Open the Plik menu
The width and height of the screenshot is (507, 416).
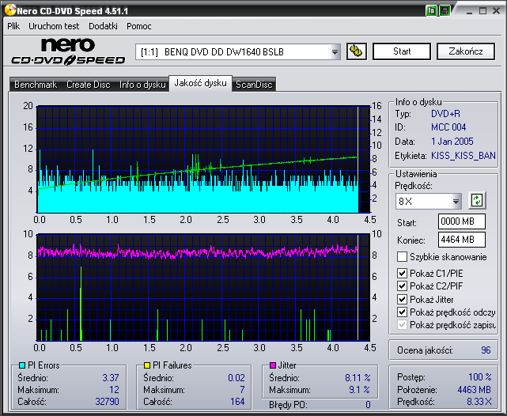[13, 26]
